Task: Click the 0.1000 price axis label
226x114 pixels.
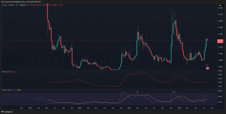Action: [x=221, y=54]
